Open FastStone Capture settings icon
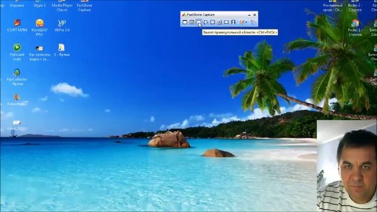 [x=253, y=22]
